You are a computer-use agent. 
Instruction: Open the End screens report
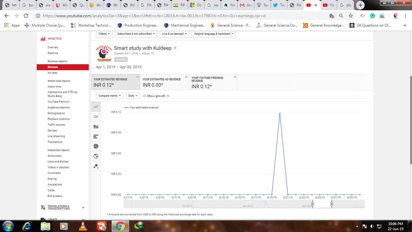[x=55, y=196]
